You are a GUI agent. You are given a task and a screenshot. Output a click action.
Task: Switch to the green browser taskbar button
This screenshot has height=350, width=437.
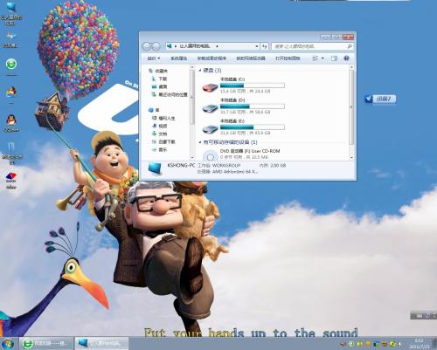coord(46,343)
